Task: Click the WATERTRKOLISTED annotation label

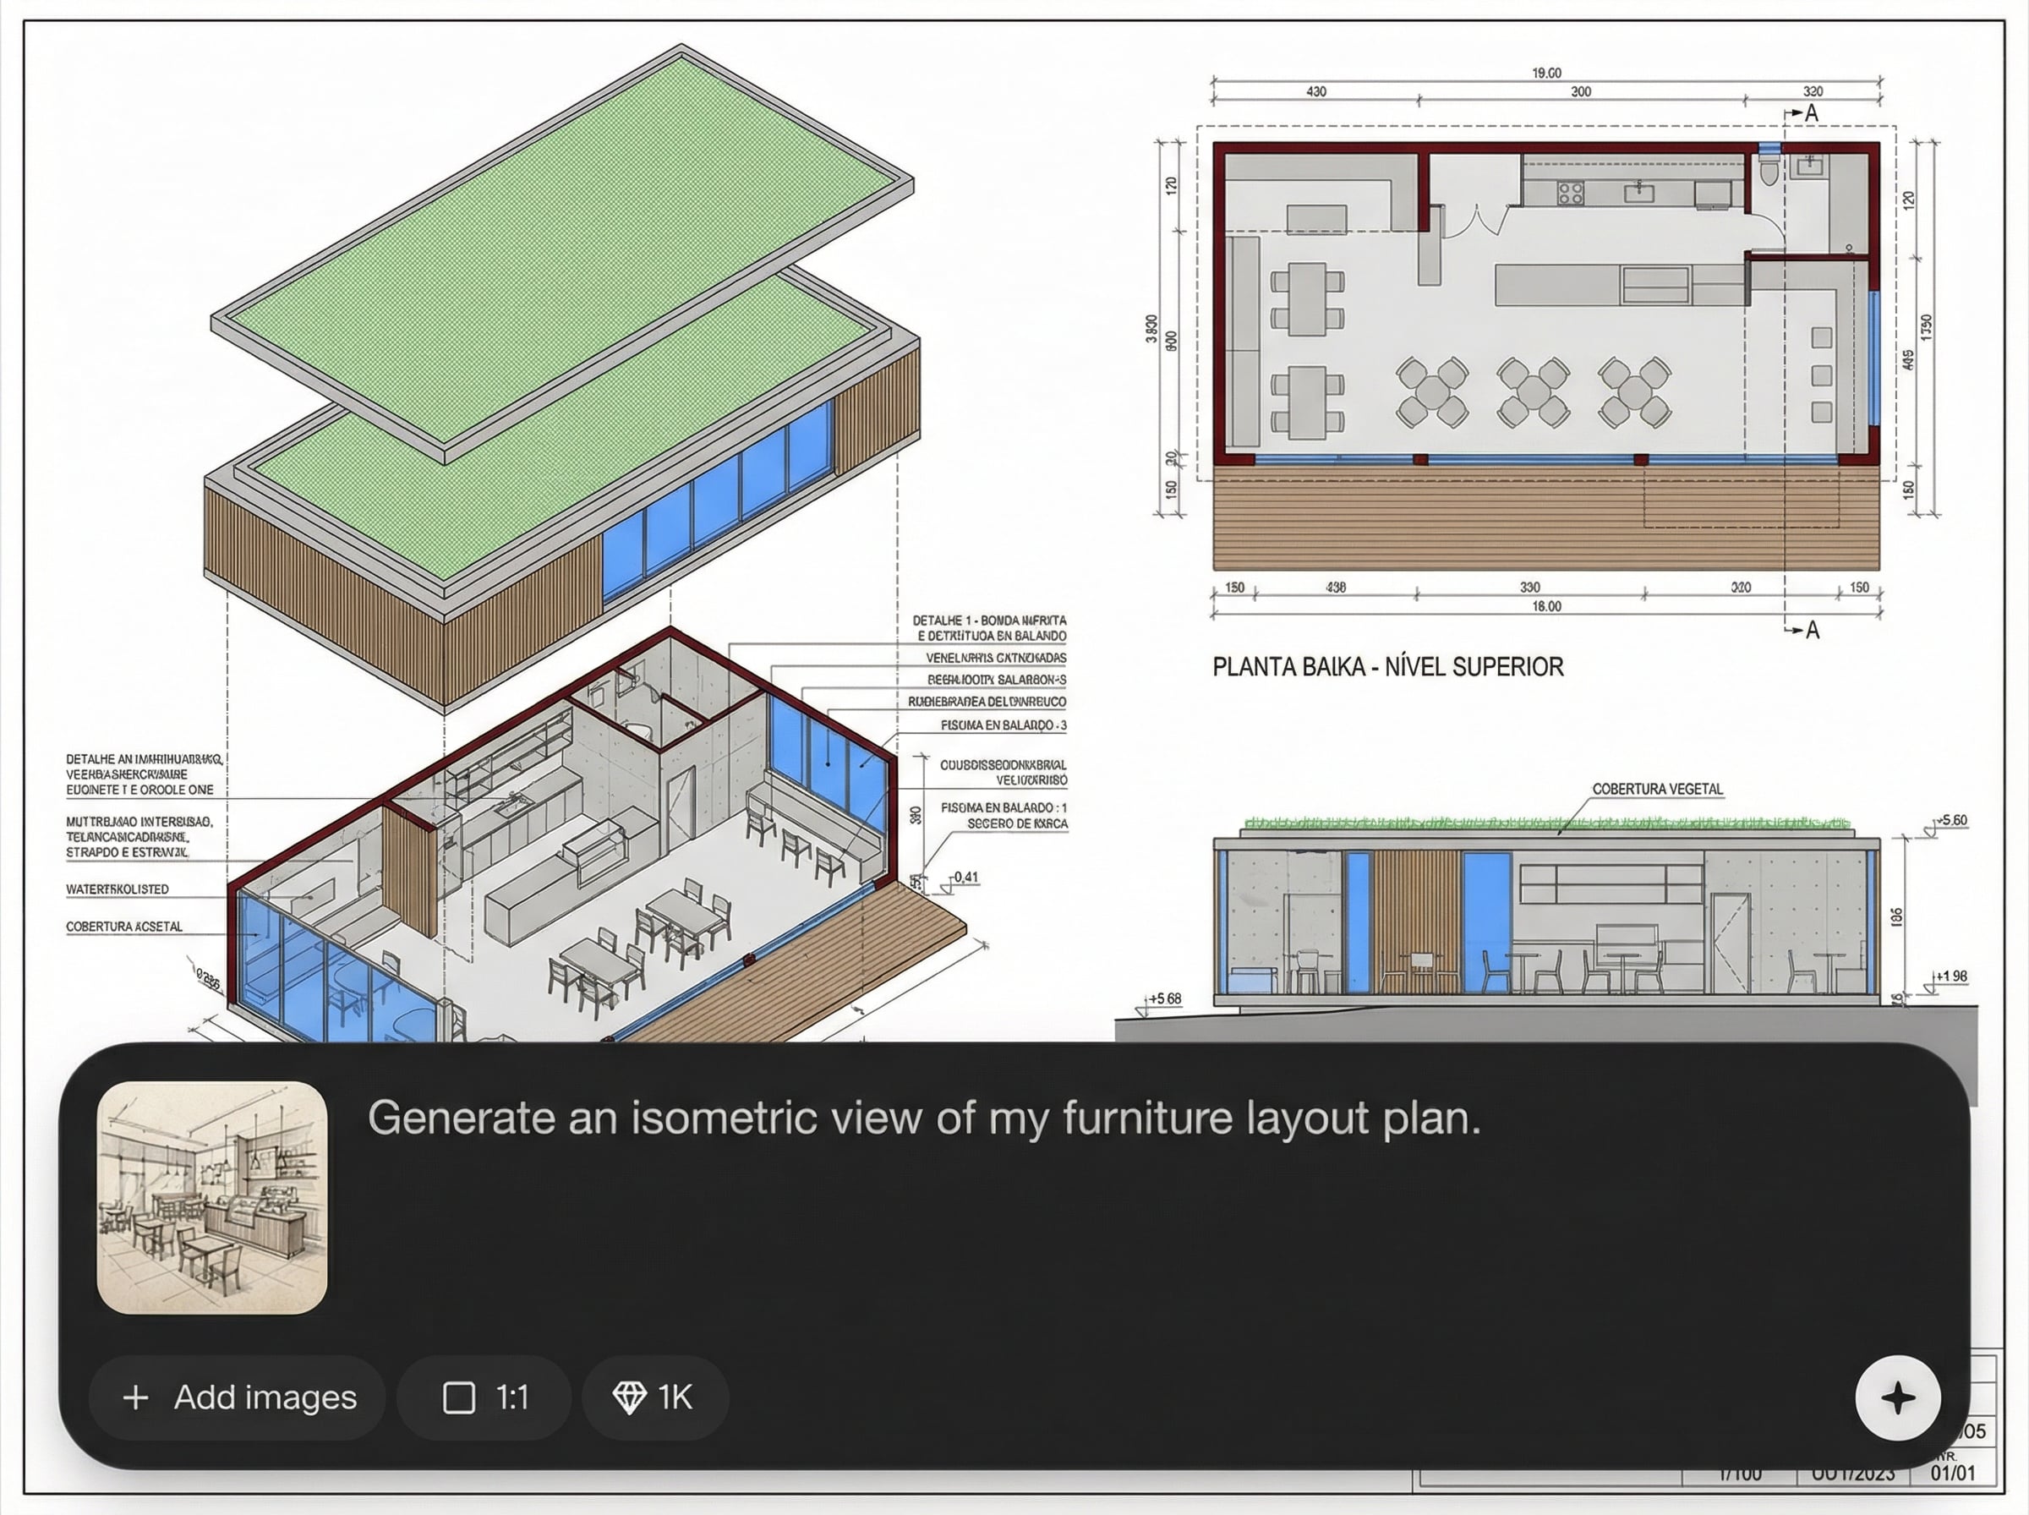Action: 118,889
